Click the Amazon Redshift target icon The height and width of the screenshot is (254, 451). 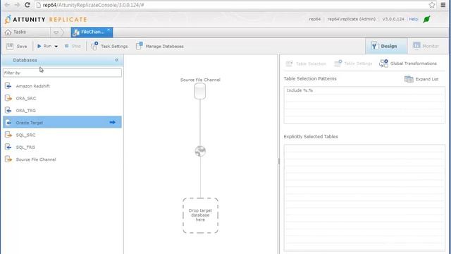[x=8, y=86]
